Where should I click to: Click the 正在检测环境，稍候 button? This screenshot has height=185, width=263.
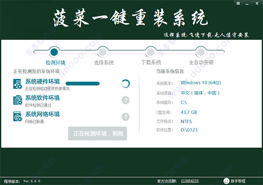(97, 134)
